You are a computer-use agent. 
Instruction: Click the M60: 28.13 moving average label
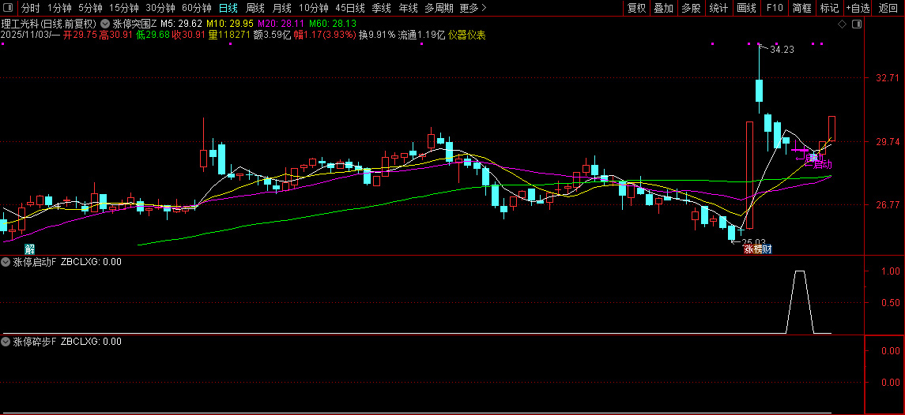[x=333, y=24]
